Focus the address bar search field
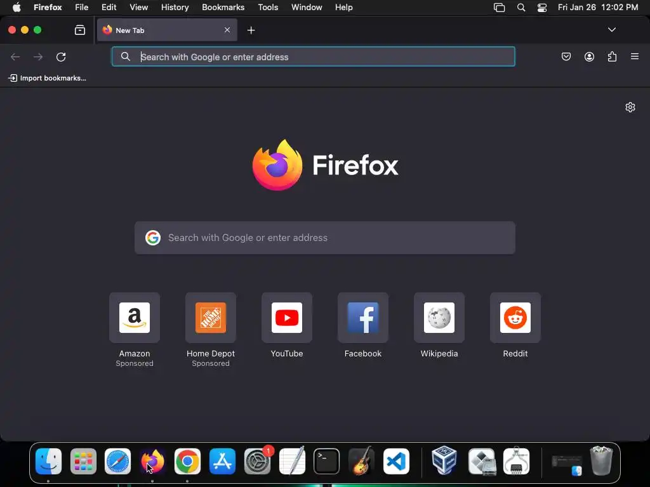This screenshot has width=650, height=487. [x=314, y=56]
